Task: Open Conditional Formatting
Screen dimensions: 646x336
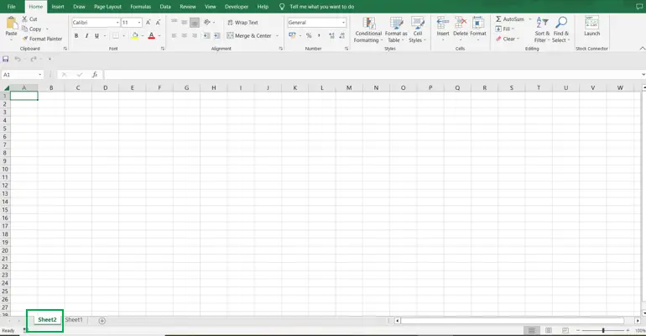Action: (x=368, y=29)
